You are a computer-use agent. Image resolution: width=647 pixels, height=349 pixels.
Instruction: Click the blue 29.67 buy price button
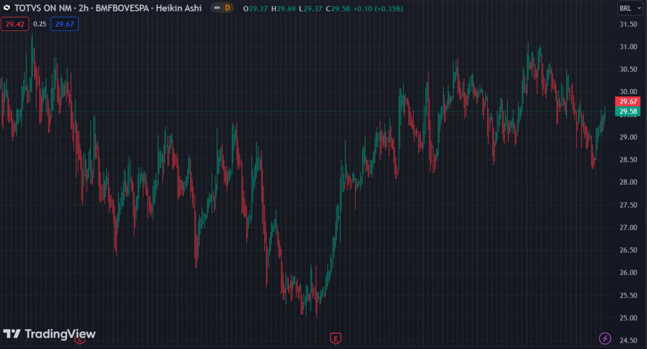pos(64,24)
